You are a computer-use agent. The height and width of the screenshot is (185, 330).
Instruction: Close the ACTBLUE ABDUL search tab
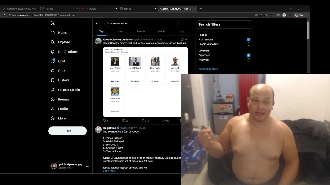[x=195, y=9]
